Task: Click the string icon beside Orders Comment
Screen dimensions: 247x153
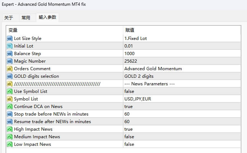Action: [x=10, y=69]
